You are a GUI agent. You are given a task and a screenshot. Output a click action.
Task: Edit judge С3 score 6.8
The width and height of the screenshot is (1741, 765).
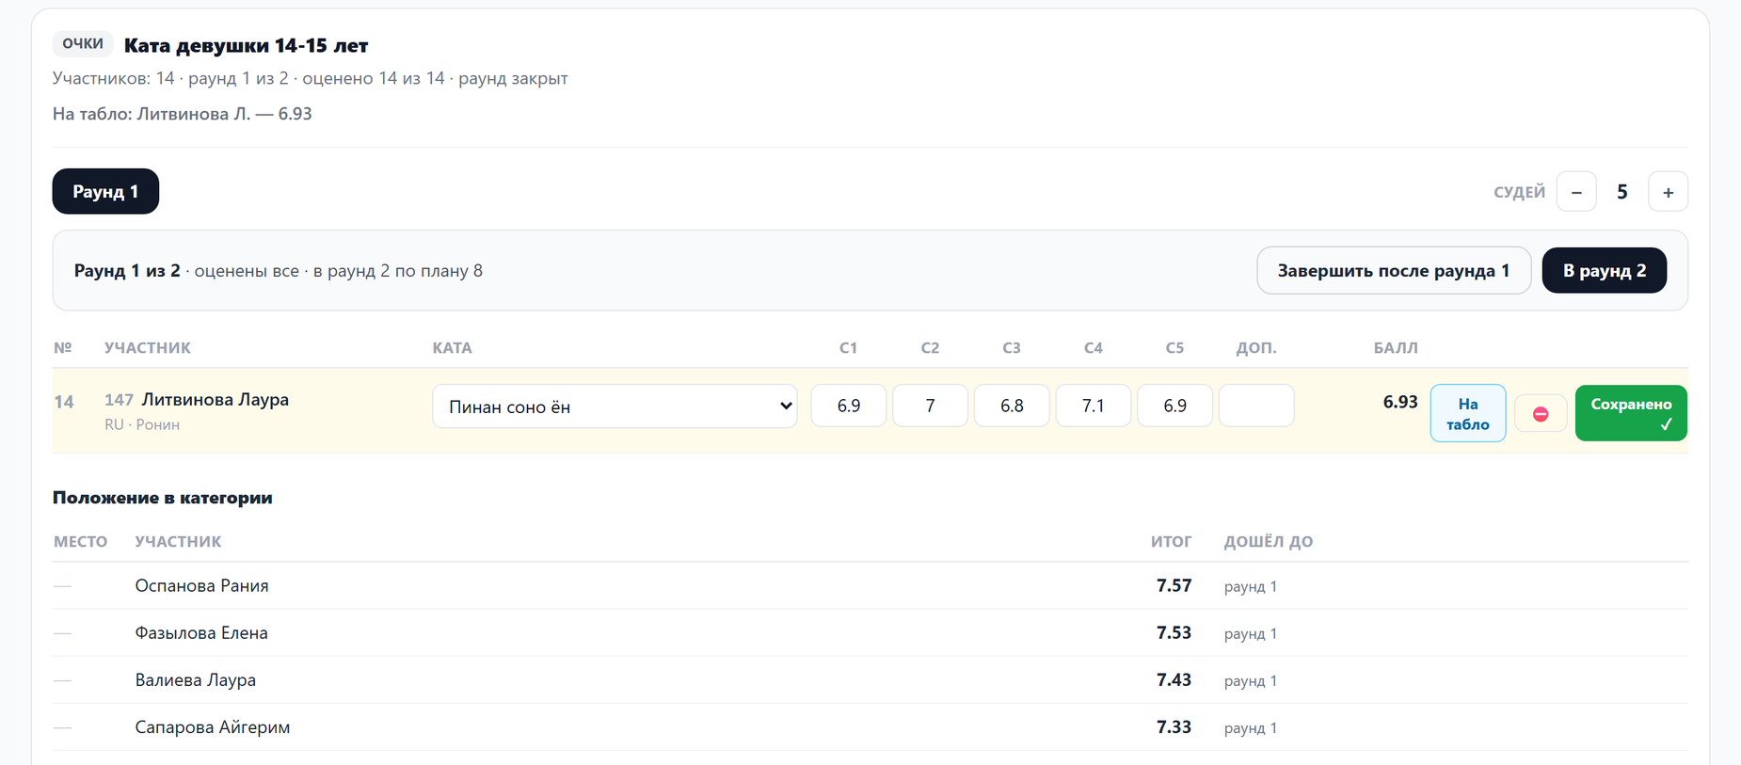pos(1012,406)
